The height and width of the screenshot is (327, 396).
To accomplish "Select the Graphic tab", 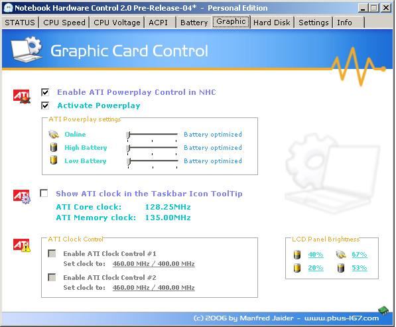I will click(x=231, y=22).
